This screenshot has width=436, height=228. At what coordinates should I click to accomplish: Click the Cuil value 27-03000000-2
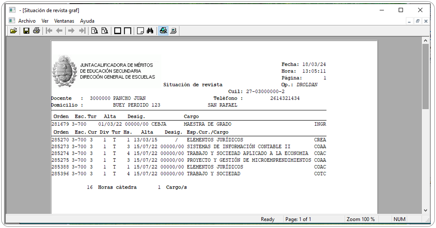(265, 91)
